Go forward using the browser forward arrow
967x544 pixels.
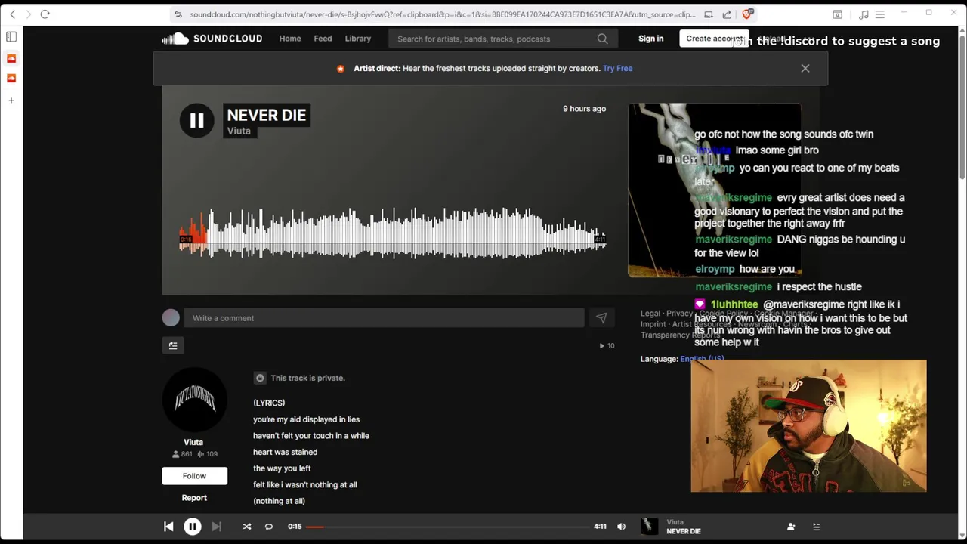click(29, 14)
